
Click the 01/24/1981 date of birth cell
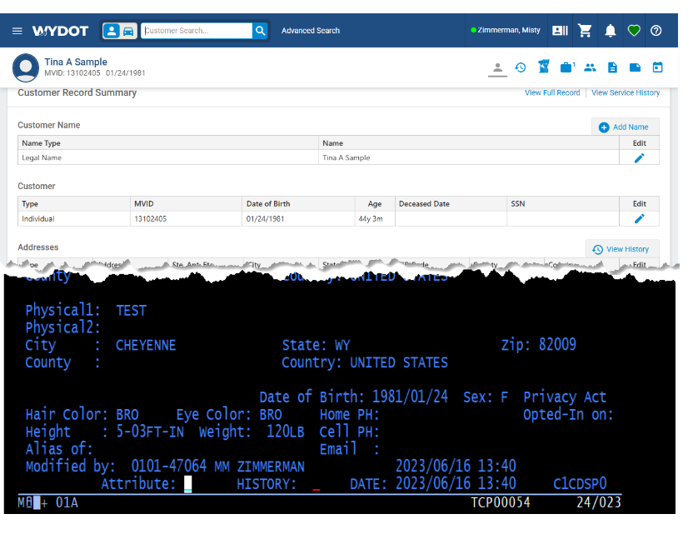pos(298,218)
